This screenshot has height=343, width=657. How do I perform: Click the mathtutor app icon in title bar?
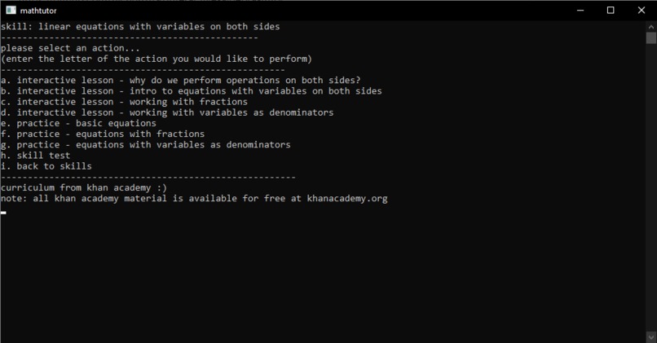click(x=11, y=10)
